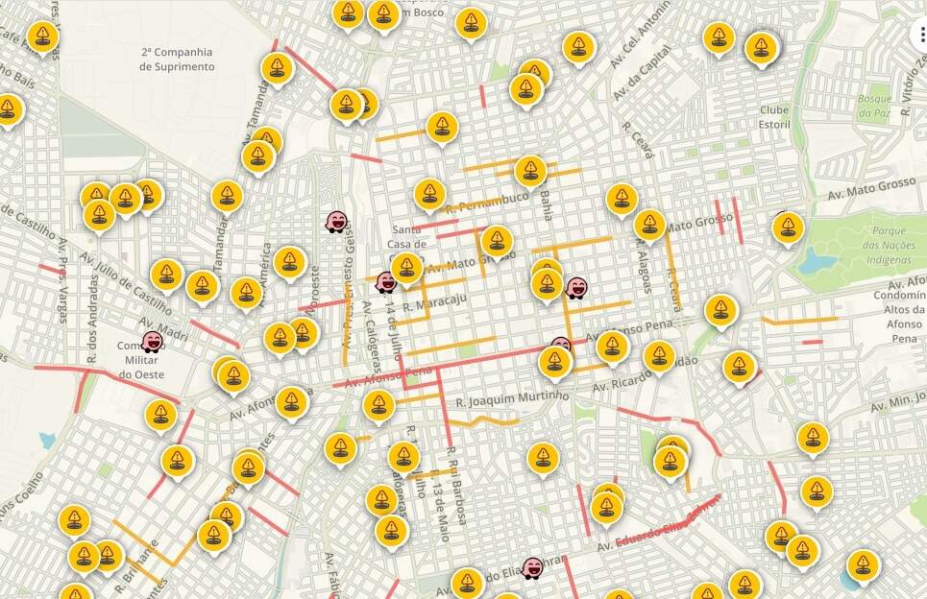Click the Wazer icon east of R. Maracaju
Screen dimensions: 927x599
(576, 287)
